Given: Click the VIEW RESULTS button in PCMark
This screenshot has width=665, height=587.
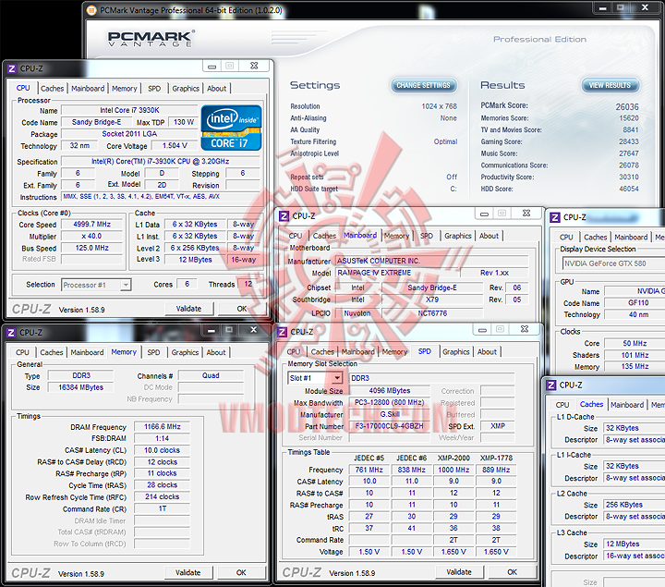Looking at the screenshot, I should pos(610,85).
